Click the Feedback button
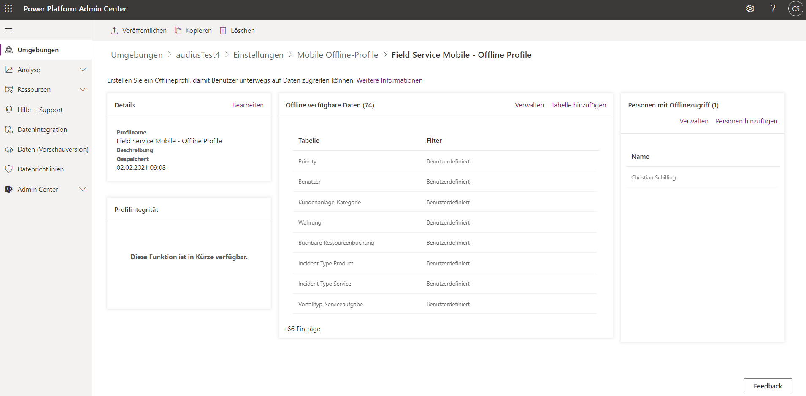Viewport: 806px width, 396px height. (767, 385)
